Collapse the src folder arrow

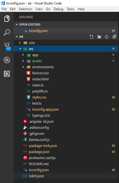click(20, 49)
